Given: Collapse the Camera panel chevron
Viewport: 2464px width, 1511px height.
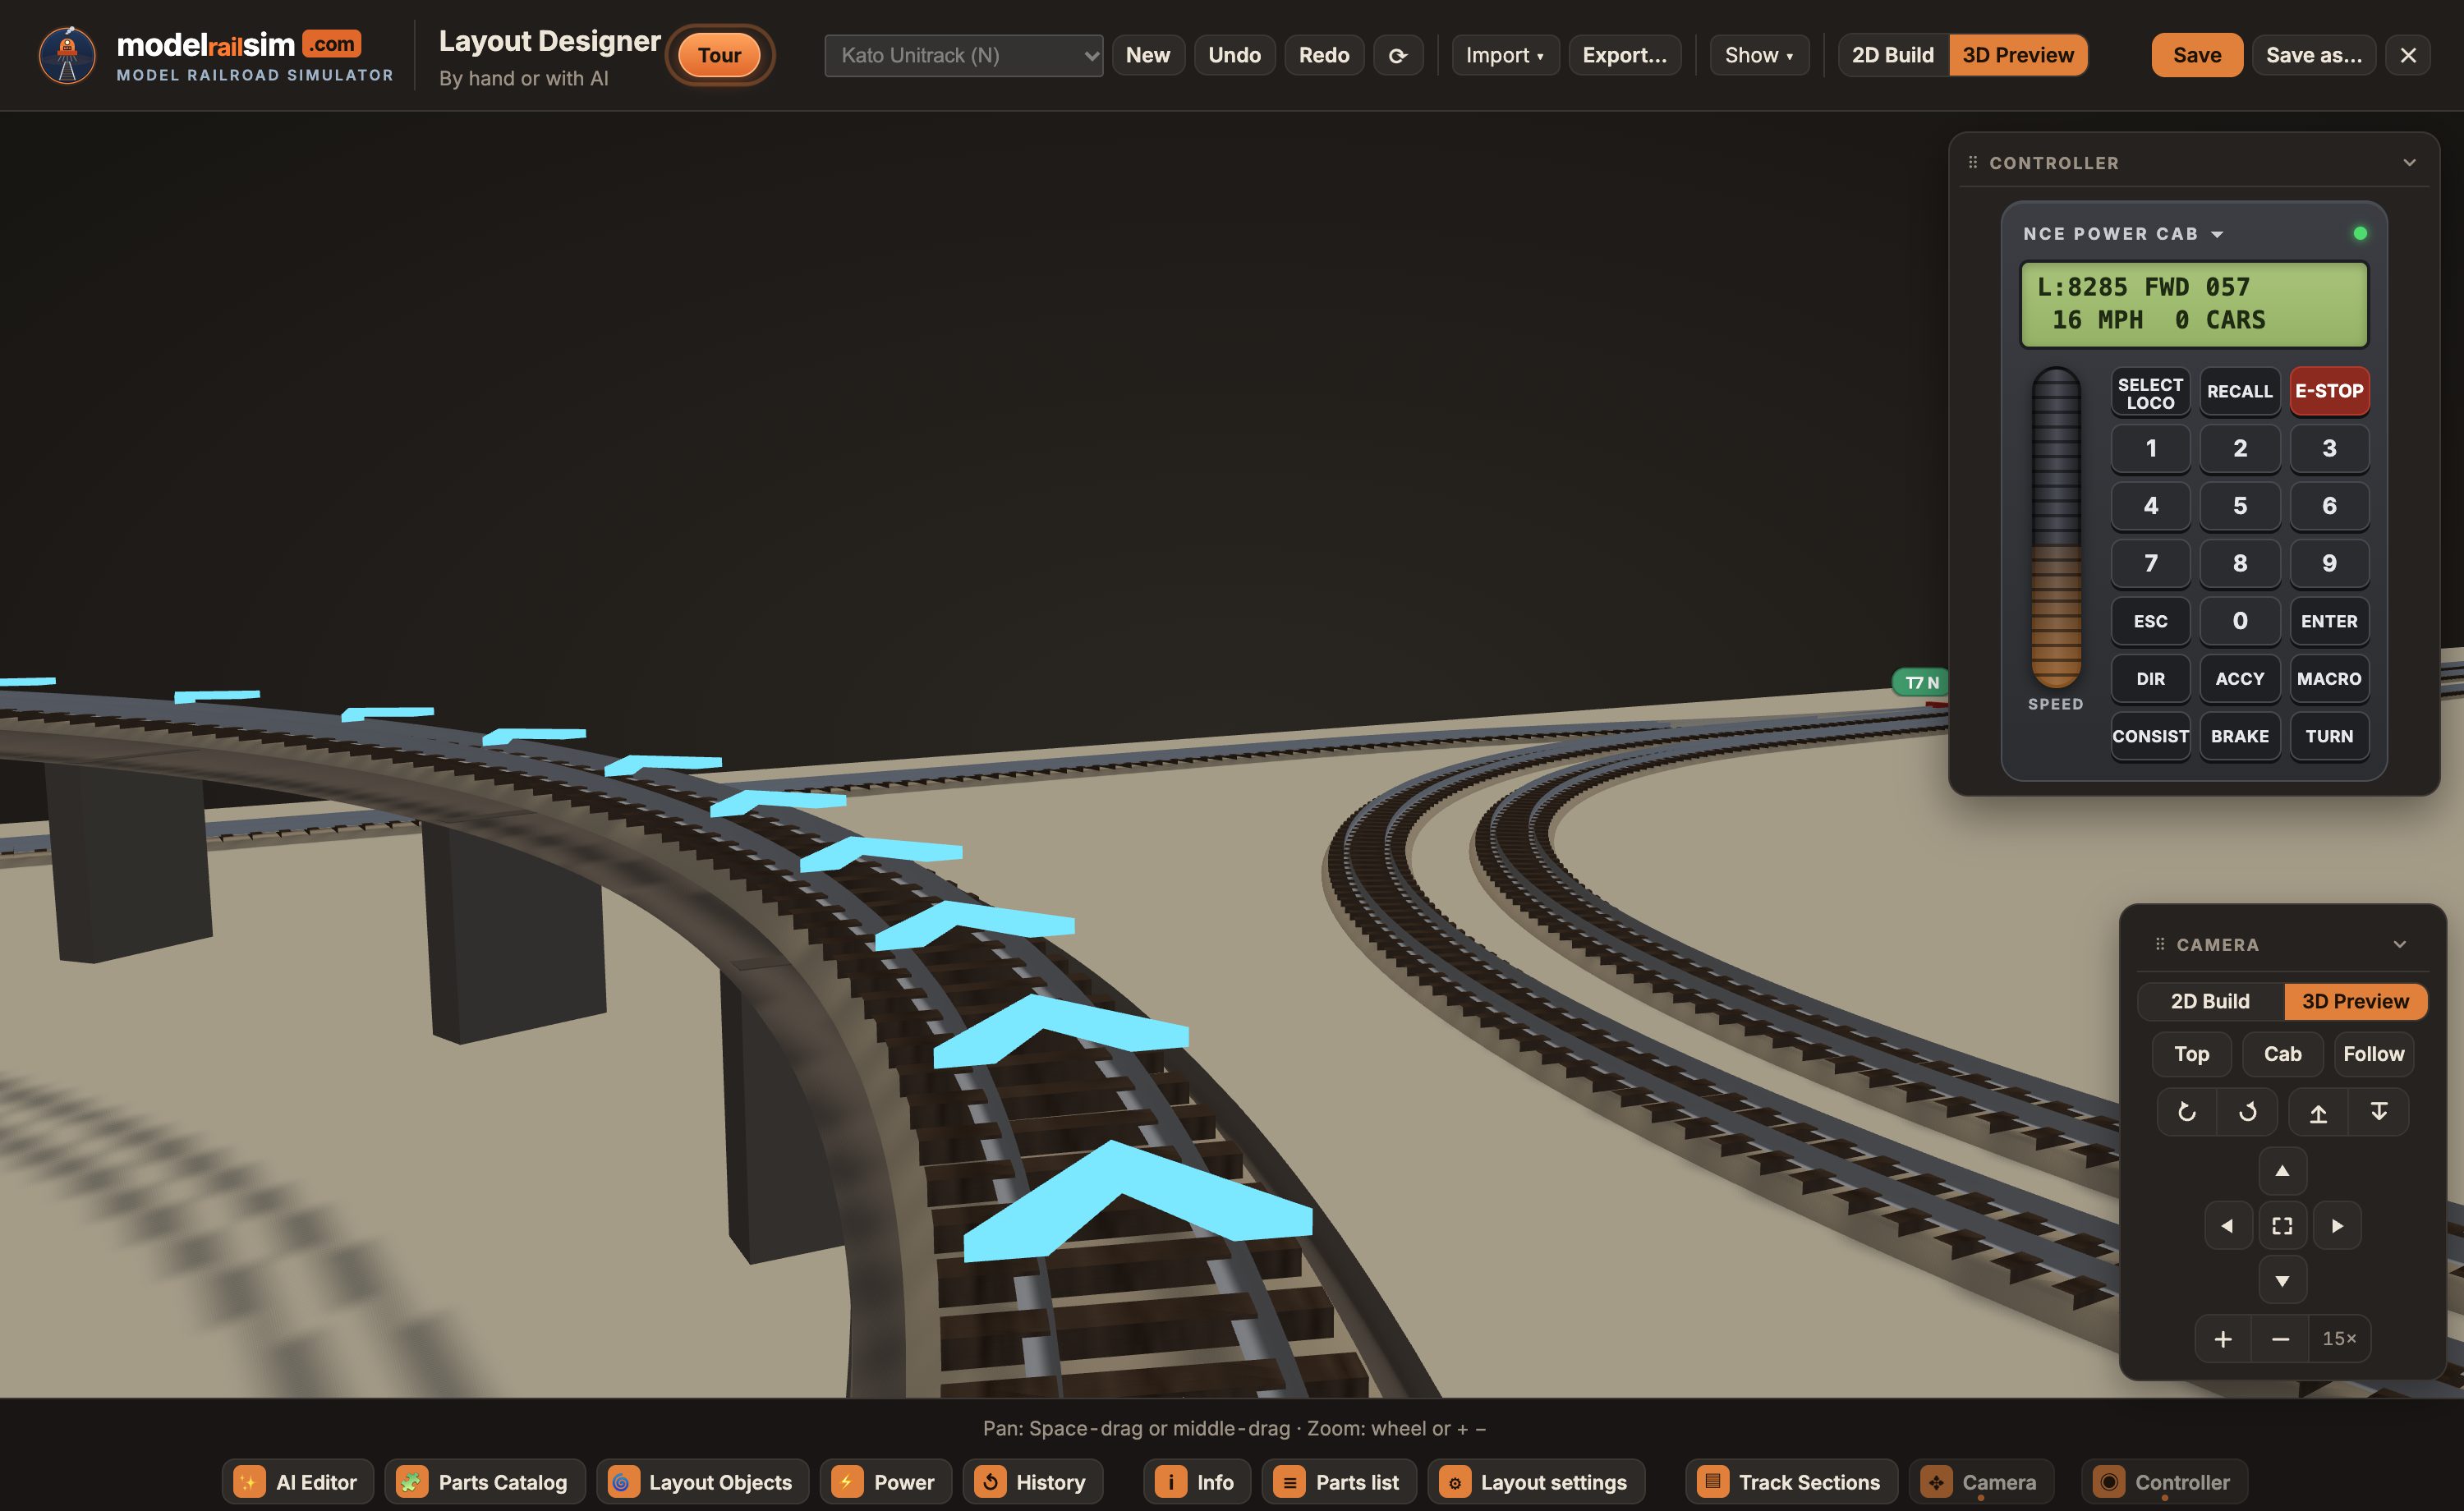Looking at the screenshot, I should click(2399, 944).
